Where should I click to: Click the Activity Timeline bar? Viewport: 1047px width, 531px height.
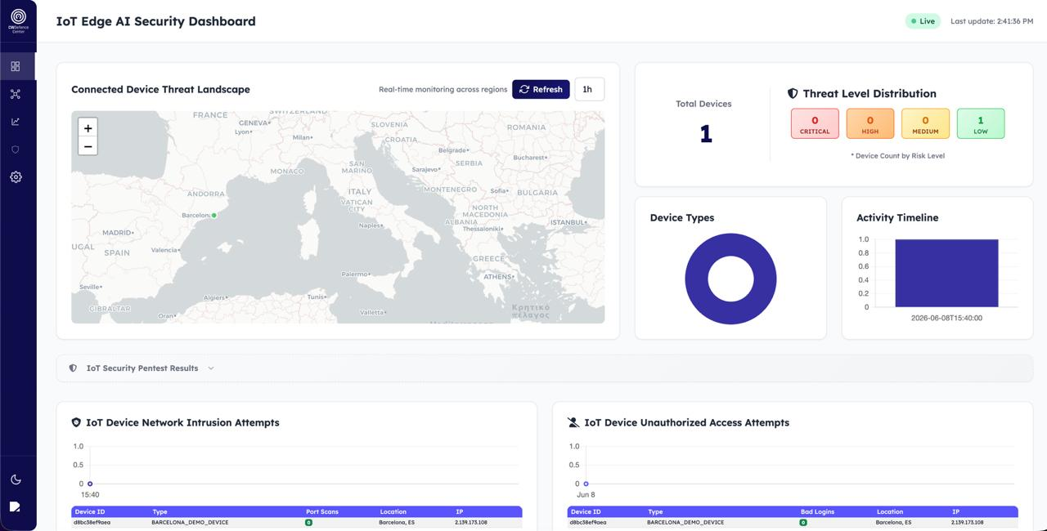(946, 273)
